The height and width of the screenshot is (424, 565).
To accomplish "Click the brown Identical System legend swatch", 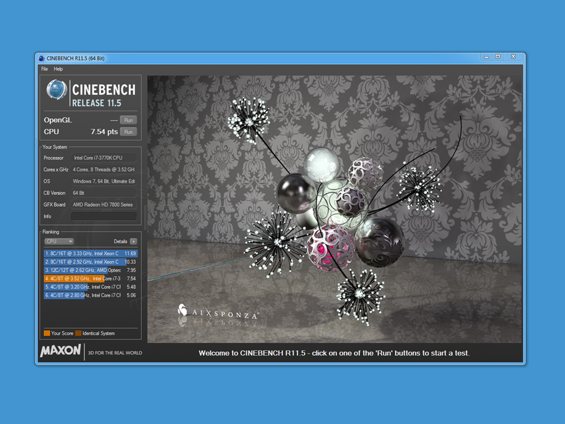I will (78, 333).
